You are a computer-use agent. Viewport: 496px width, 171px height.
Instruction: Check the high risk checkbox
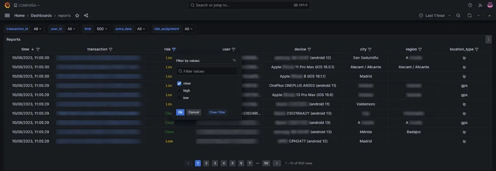(179, 91)
